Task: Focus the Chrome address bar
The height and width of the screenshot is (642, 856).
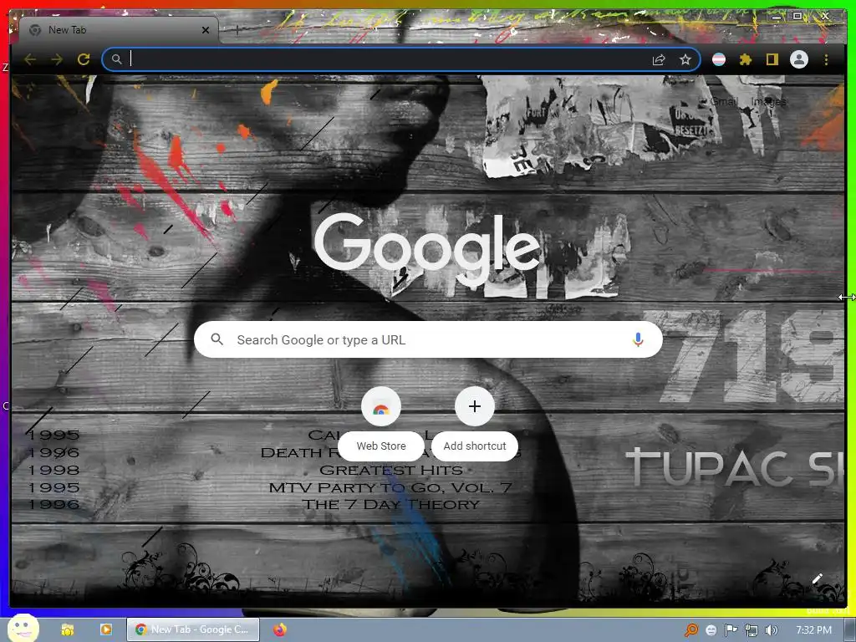Action: 401,59
